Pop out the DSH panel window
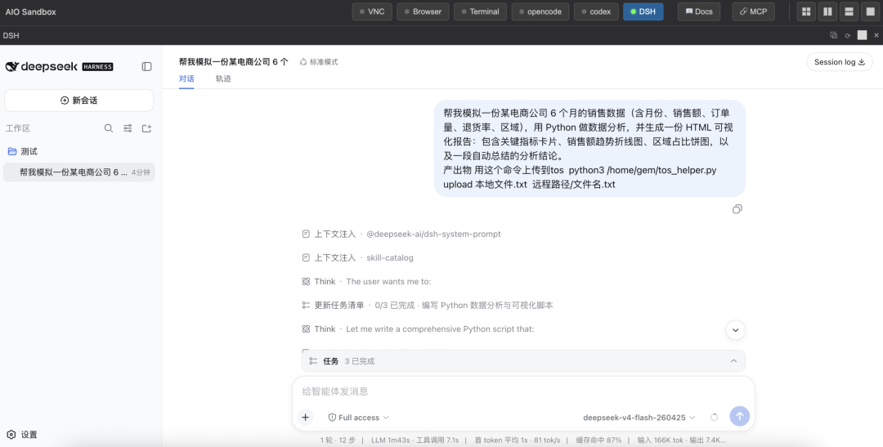Image resolution: width=883 pixels, height=447 pixels. pos(833,35)
